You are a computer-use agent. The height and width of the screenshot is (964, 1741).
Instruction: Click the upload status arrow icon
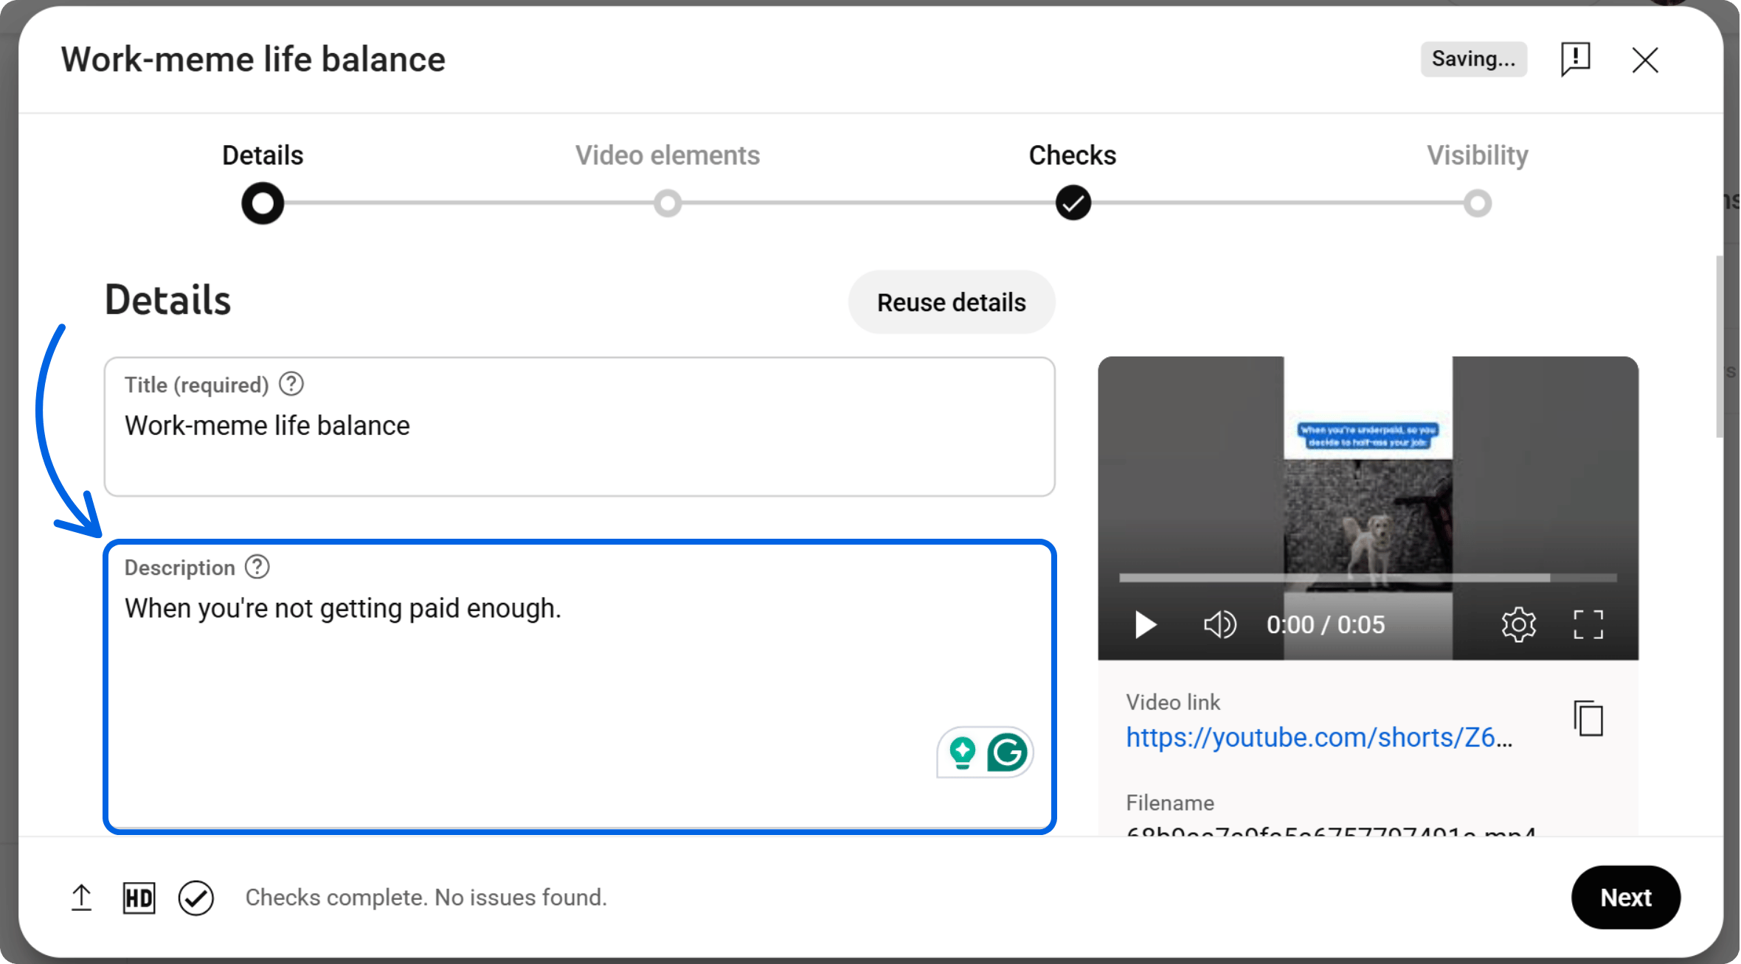point(81,897)
